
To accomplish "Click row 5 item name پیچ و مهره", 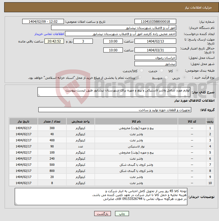I will tap(136, 152).
